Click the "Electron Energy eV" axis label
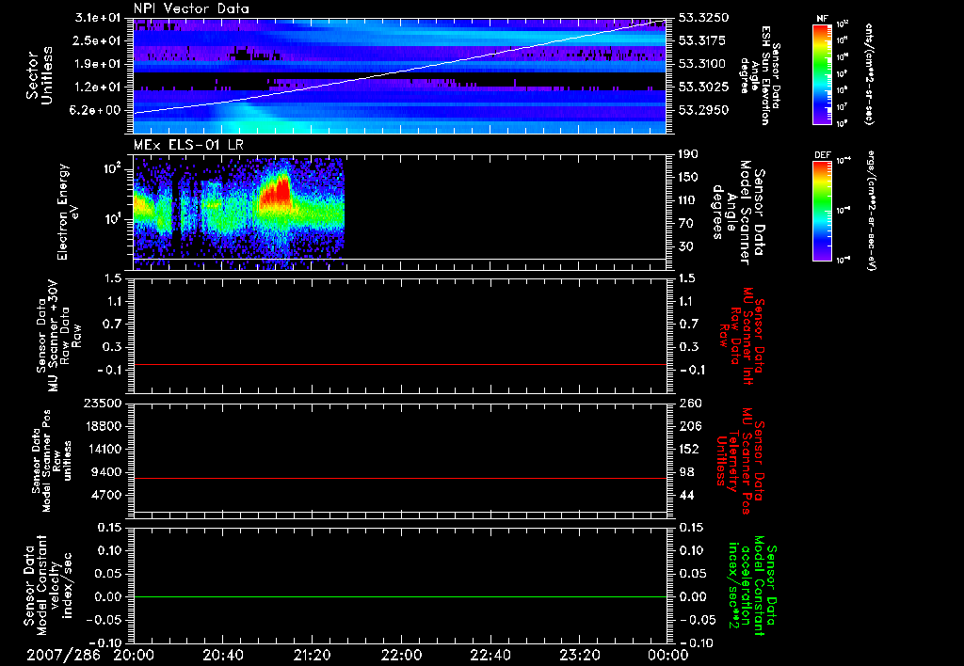964x666 pixels. [68, 212]
